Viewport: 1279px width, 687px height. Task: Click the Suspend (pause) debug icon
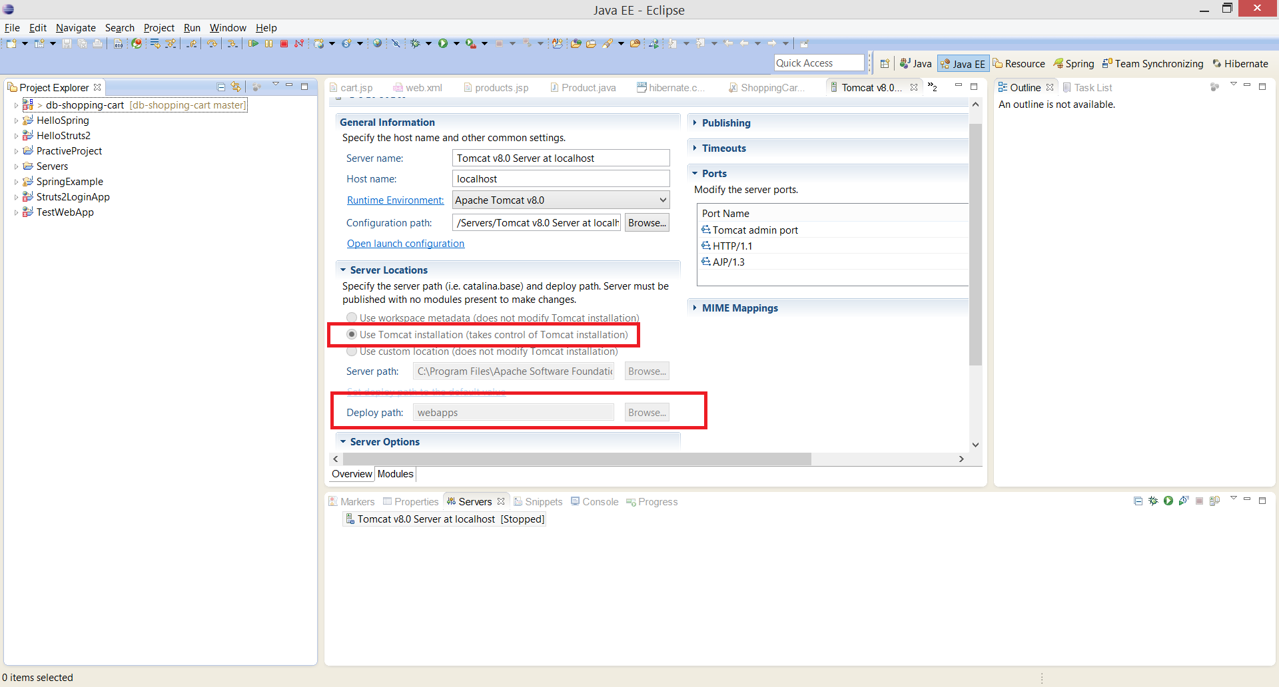coord(268,43)
